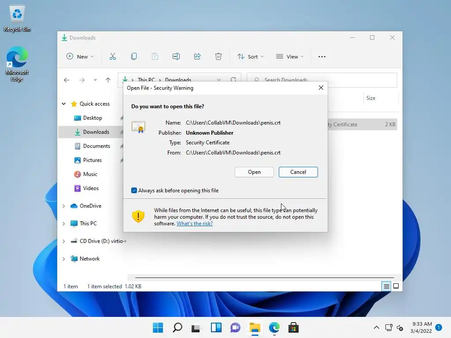The image size is (451, 338).
Task: Open the Recycle Bin desktop icon
Action: pyautogui.click(x=17, y=19)
